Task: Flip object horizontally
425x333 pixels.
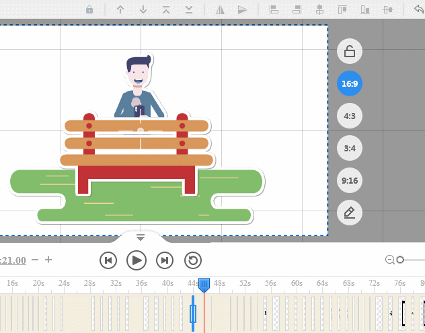Action: coord(220,9)
